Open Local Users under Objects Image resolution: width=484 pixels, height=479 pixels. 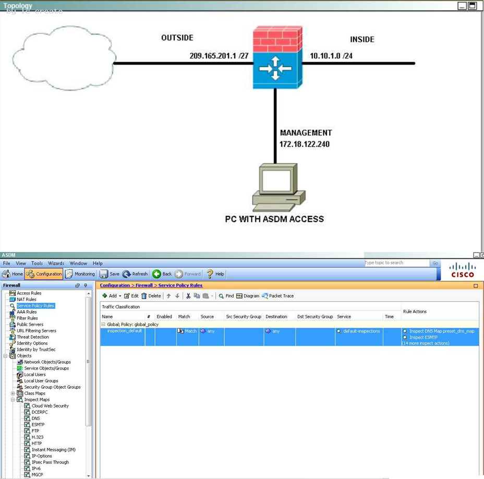click(x=35, y=375)
